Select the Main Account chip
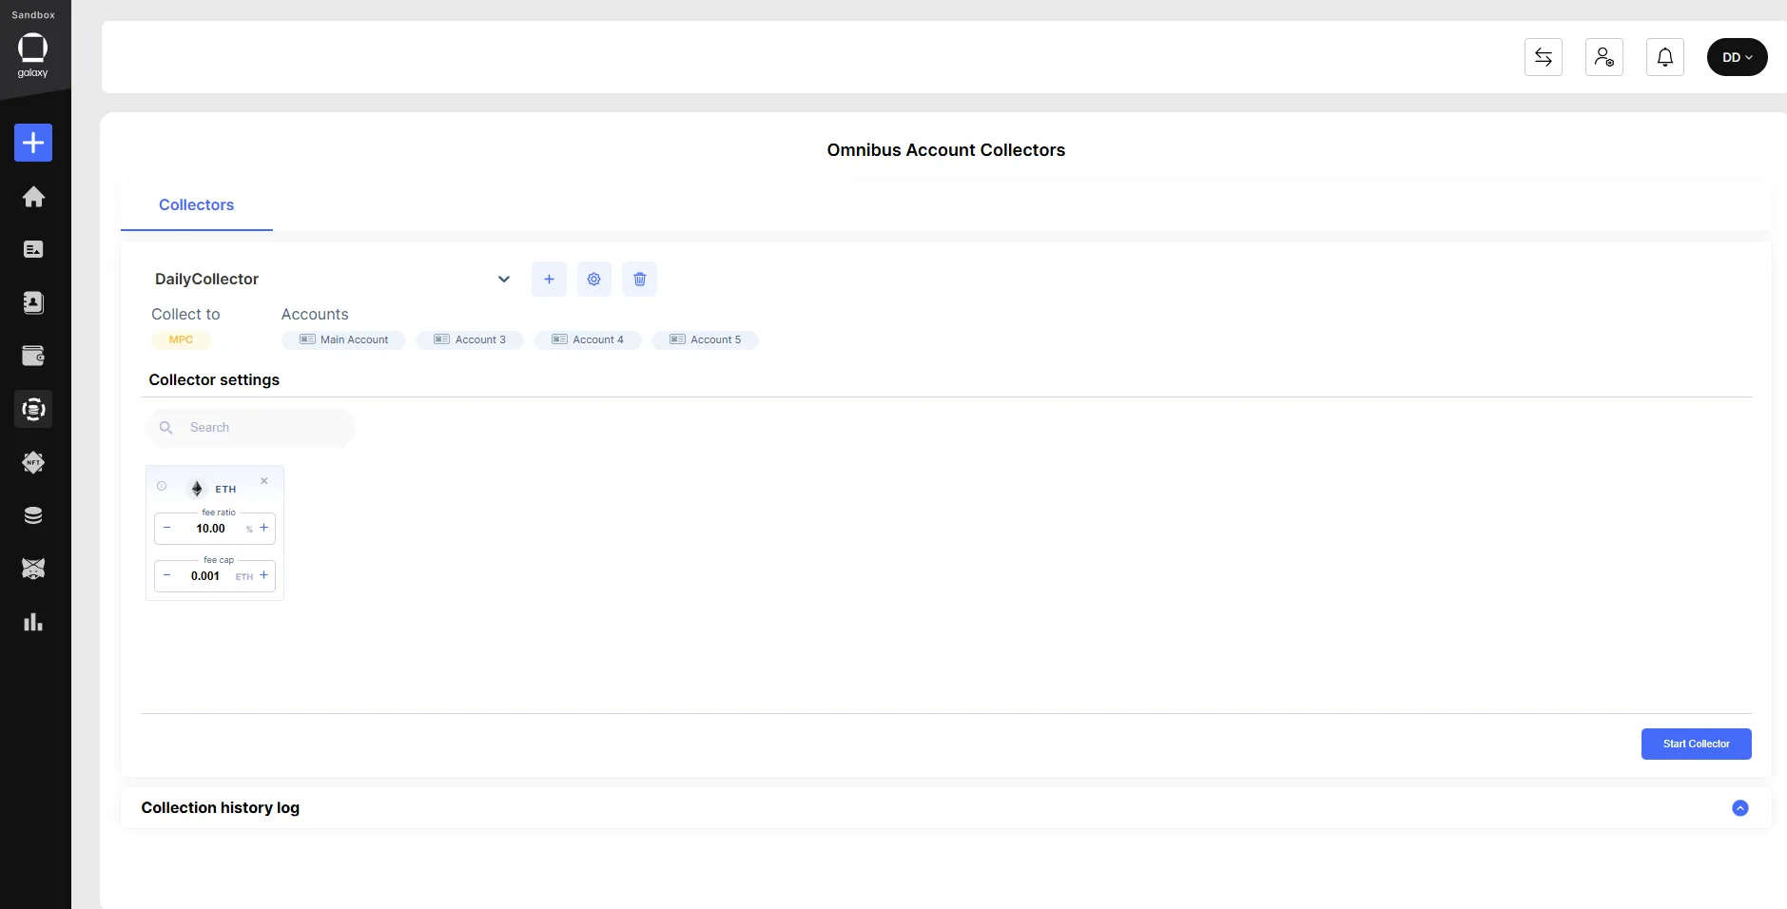The height and width of the screenshot is (909, 1787). [x=344, y=339]
